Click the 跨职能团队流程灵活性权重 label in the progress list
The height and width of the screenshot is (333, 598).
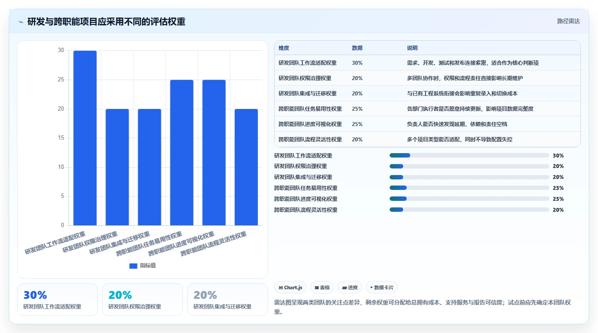[x=306, y=210]
